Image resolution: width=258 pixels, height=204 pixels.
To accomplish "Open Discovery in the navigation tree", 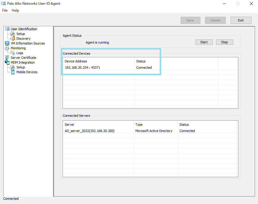I will [23, 39].
